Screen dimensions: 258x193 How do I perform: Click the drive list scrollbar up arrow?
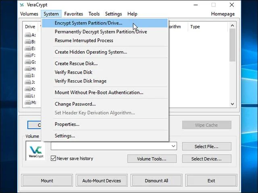[x=232, y=25]
